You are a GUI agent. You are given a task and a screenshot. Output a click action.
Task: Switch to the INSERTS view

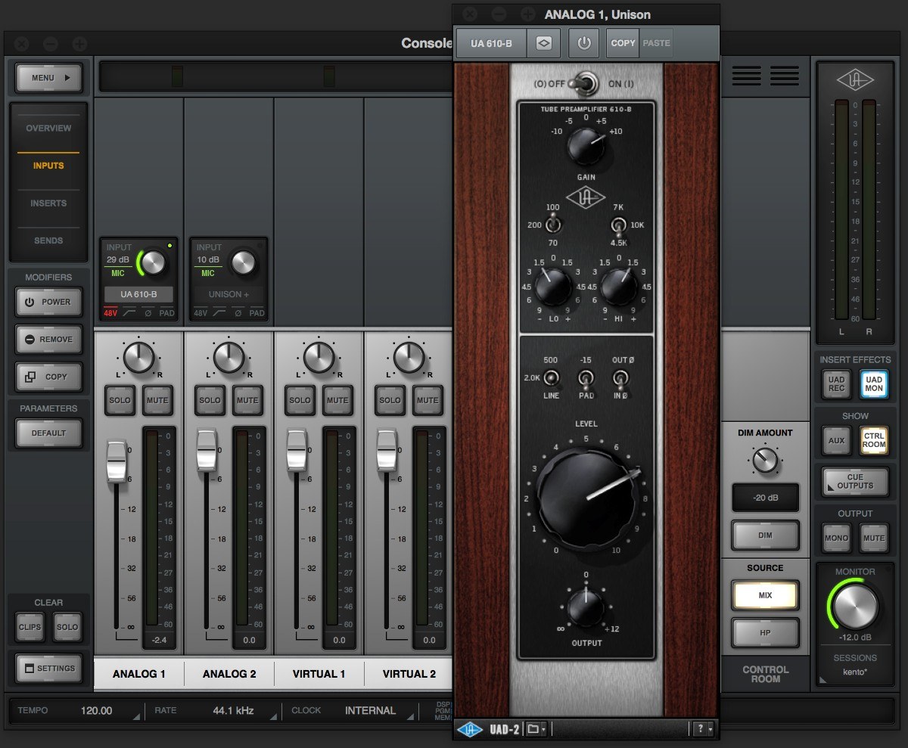point(48,203)
